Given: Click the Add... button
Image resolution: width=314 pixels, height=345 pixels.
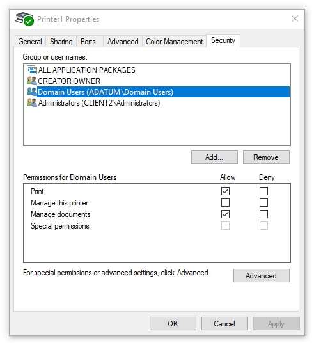Looking at the screenshot, I should point(214,157).
